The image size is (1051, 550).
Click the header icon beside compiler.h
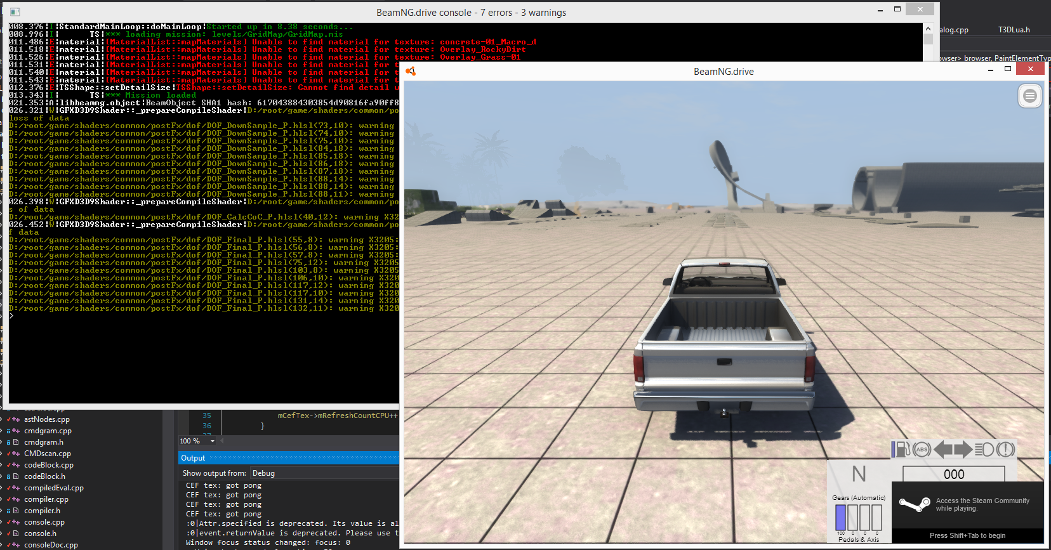(x=16, y=511)
